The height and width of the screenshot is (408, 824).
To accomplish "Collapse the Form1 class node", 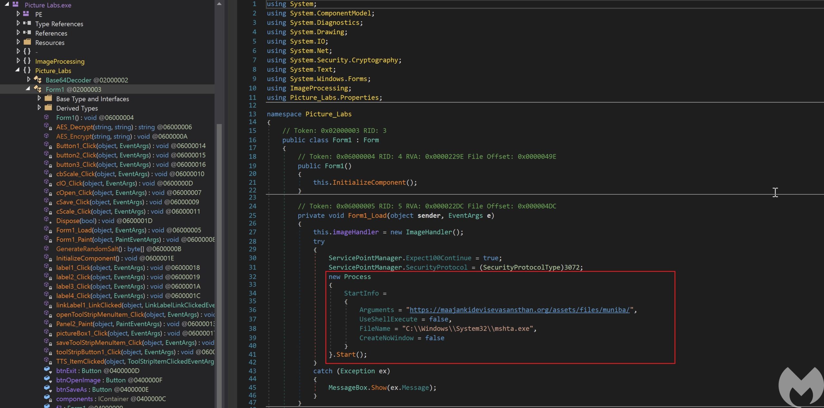I will point(28,88).
